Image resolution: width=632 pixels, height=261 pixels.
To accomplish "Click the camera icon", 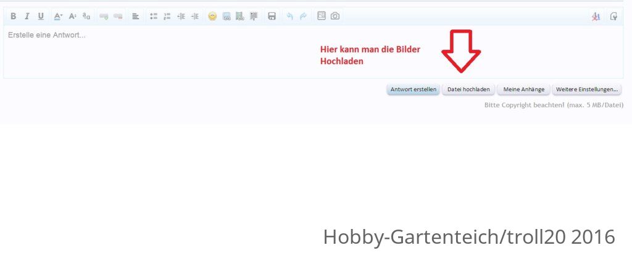I will 335,16.
